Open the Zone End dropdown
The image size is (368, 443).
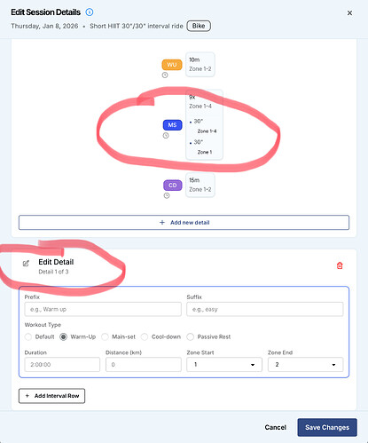click(x=305, y=365)
